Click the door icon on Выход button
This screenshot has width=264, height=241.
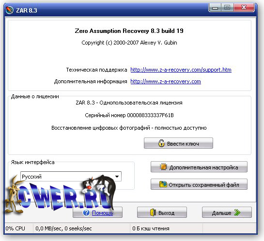(x=153, y=212)
